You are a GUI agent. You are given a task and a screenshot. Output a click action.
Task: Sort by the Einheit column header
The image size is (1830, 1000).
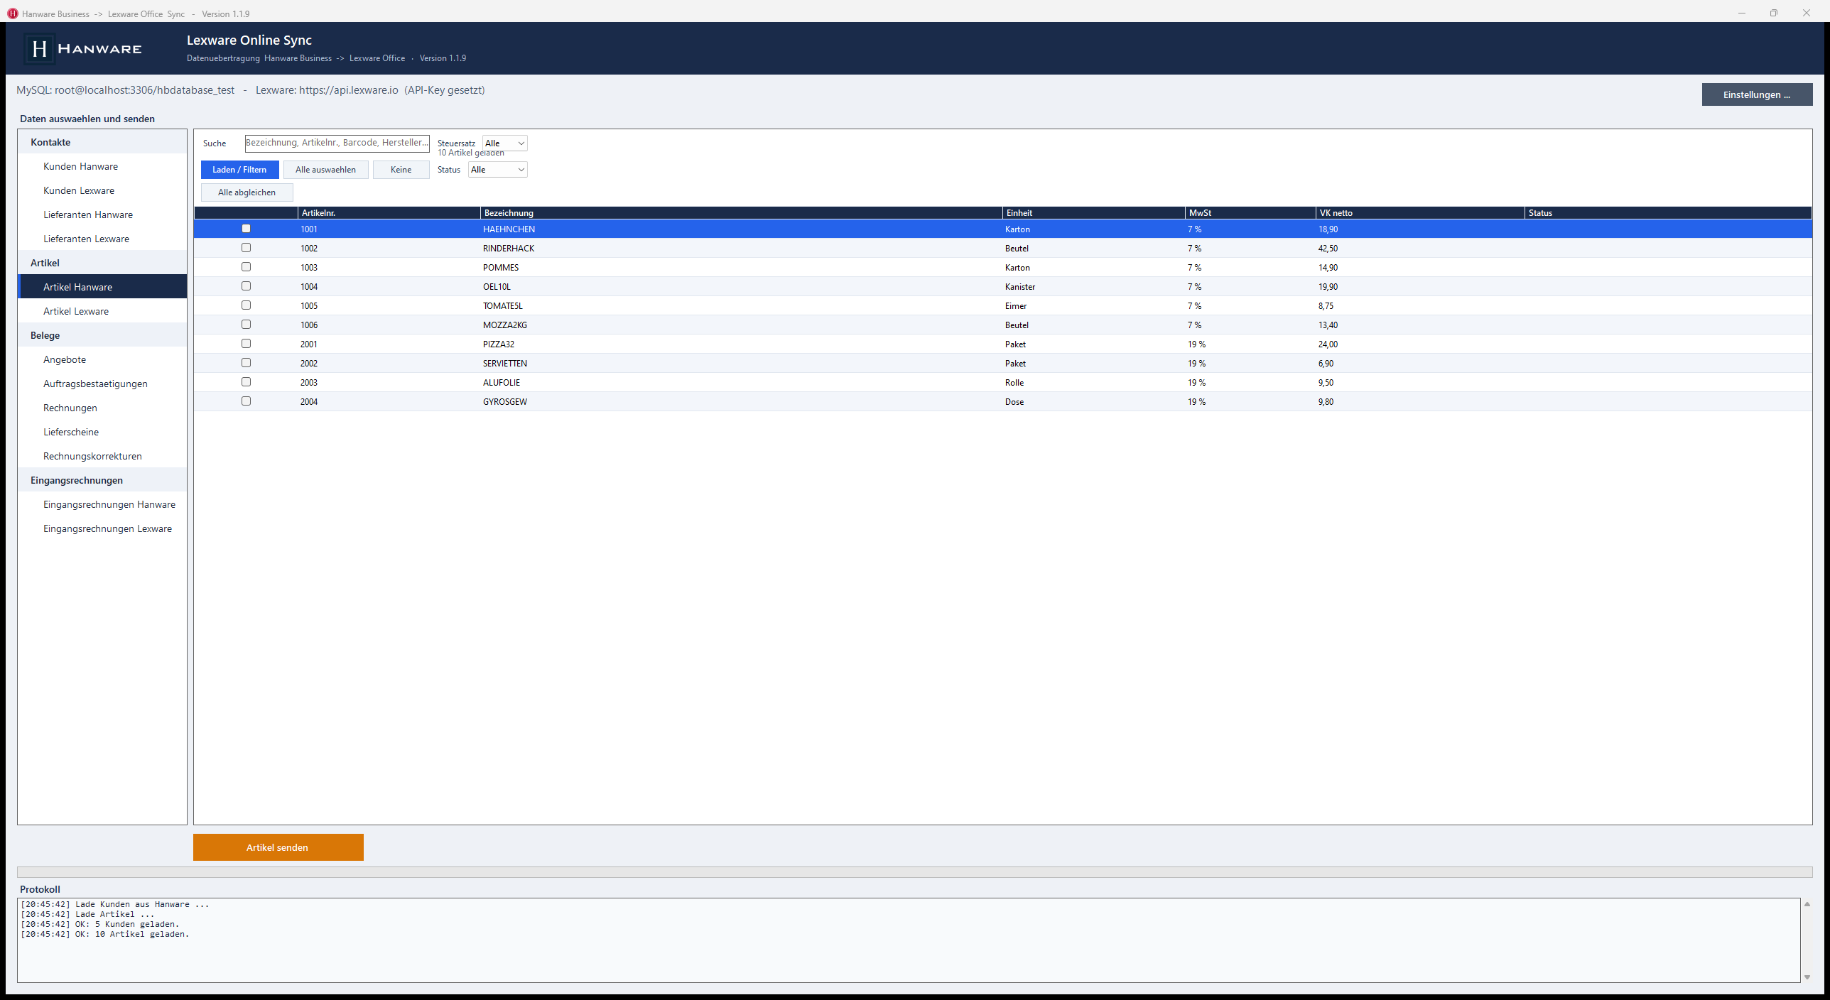pyautogui.click(x=1094, y=213)
